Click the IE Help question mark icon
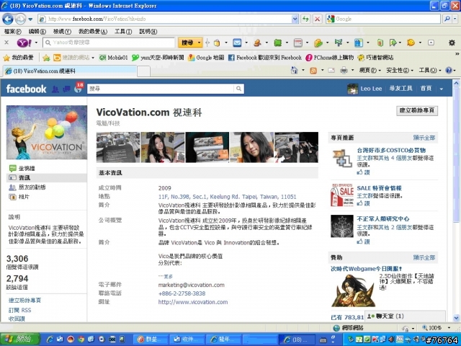 point(449,71)
